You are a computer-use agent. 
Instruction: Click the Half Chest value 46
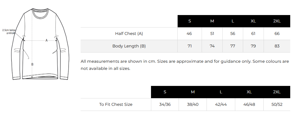pos(189,34)
